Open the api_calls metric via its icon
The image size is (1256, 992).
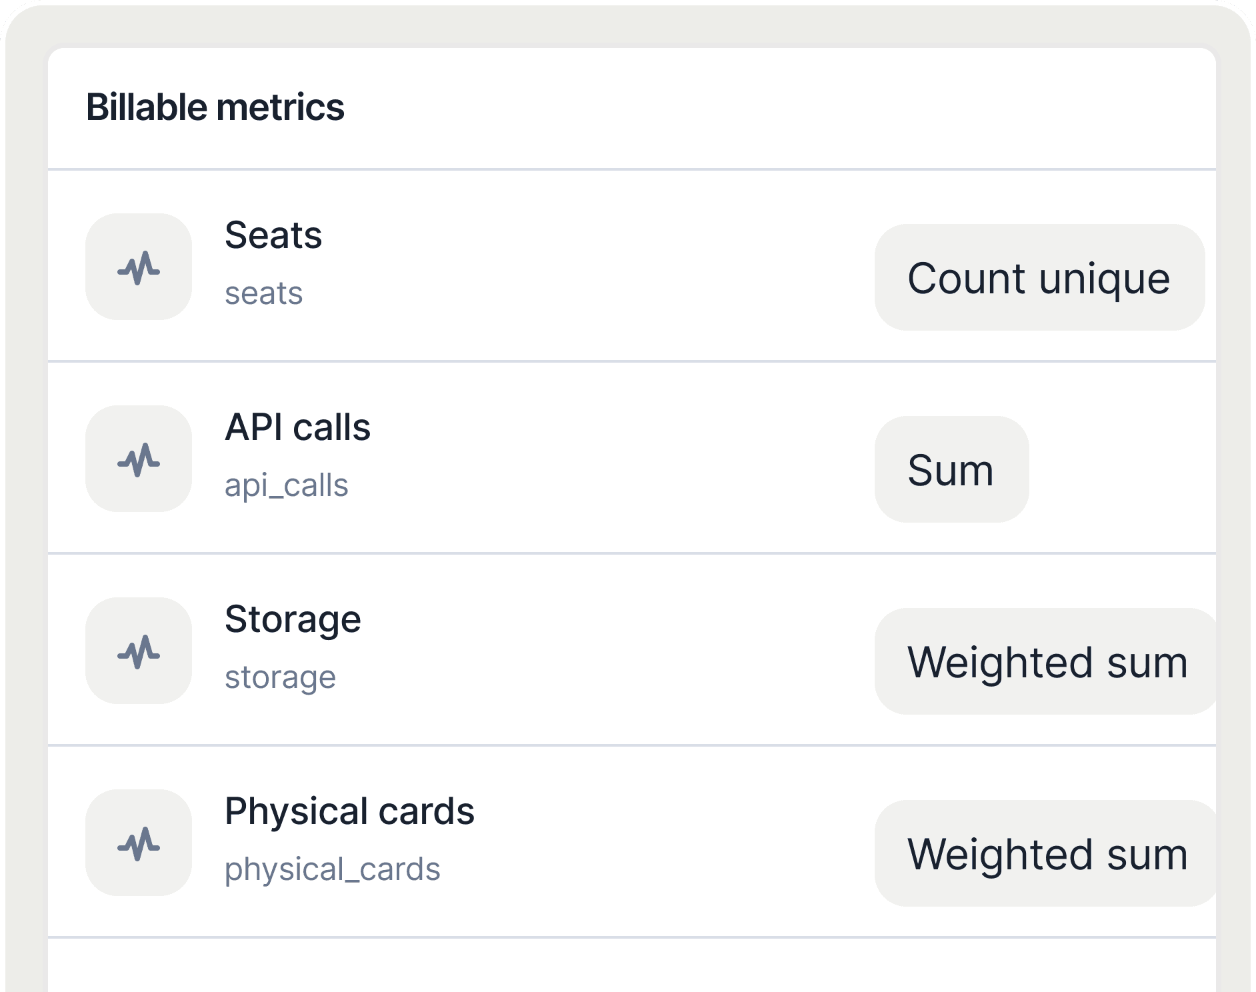[x=138, y=459]
